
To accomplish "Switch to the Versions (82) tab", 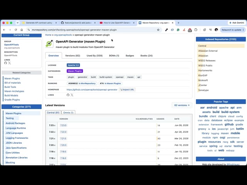I will coord(73,55).
